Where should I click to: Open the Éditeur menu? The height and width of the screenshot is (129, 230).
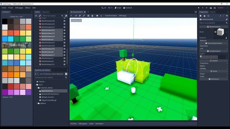click(28, 8)
